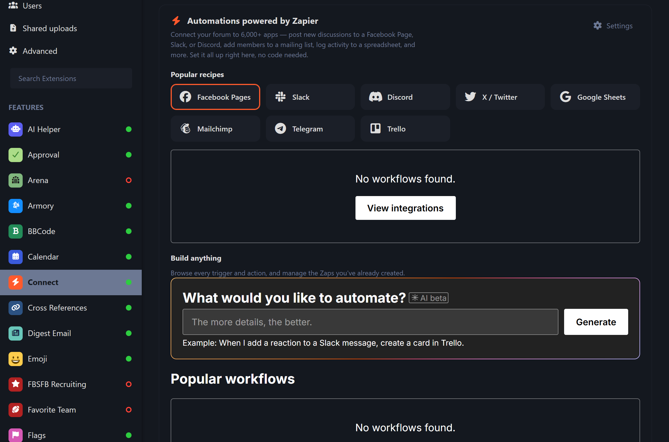Click the Twitter bird icon

pos(470,97)
